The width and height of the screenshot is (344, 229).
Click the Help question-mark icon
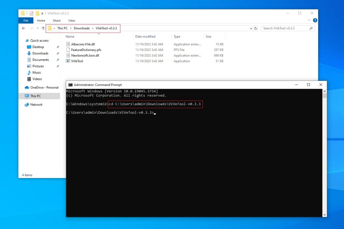315,20
